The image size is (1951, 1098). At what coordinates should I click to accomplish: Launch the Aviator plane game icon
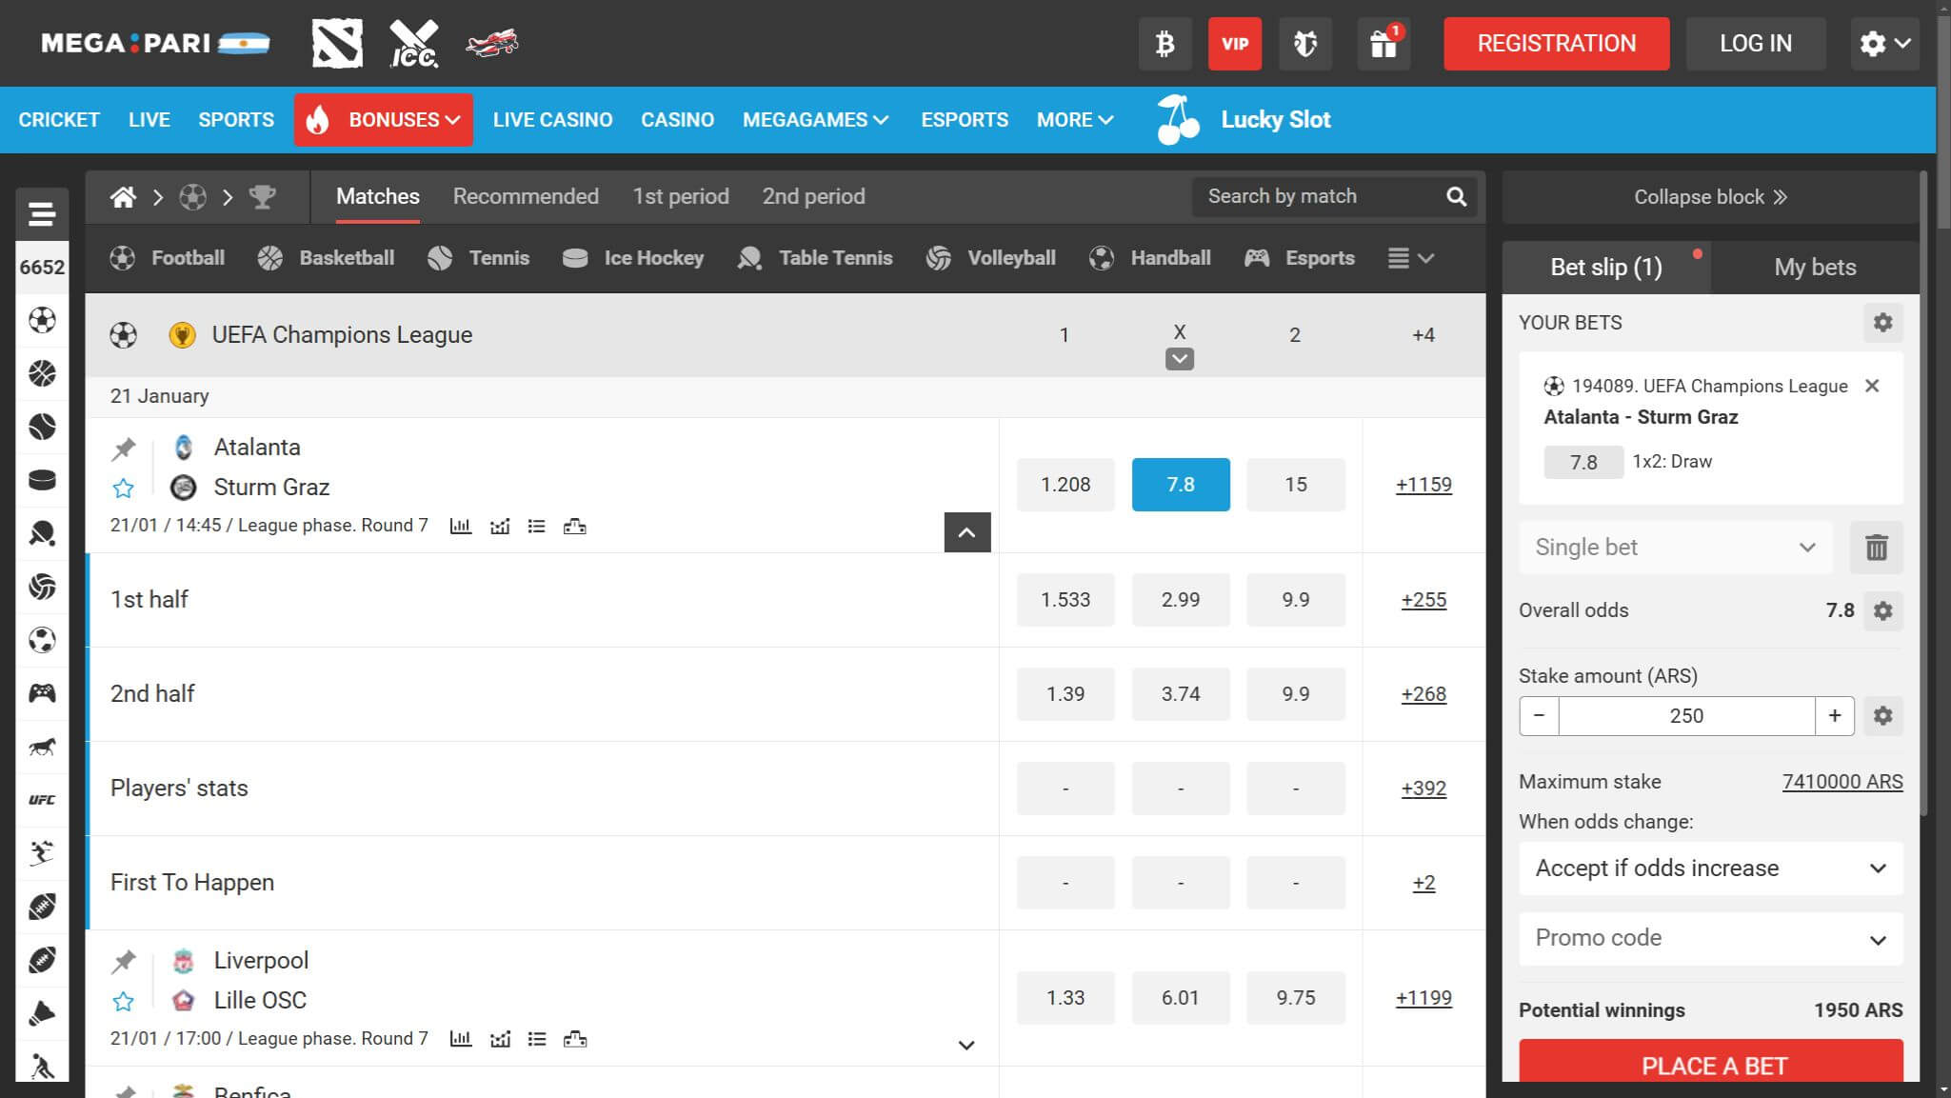tap(492, 43)
